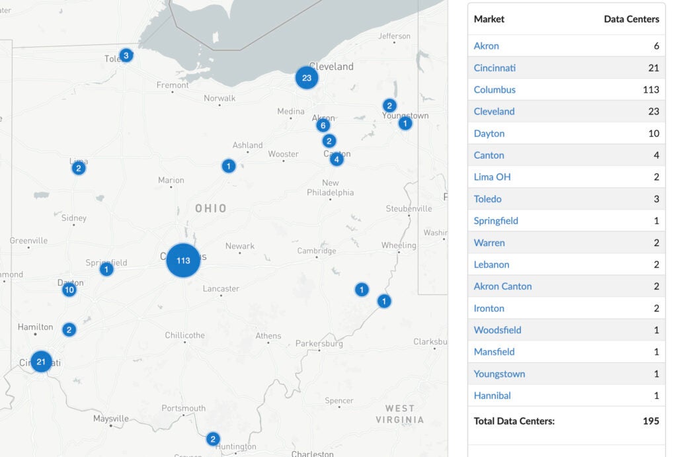The width and height of the screenshot is (677, 457).
Task: Select the 113-count Columbus cluster marker
Action: pos(182,260)
